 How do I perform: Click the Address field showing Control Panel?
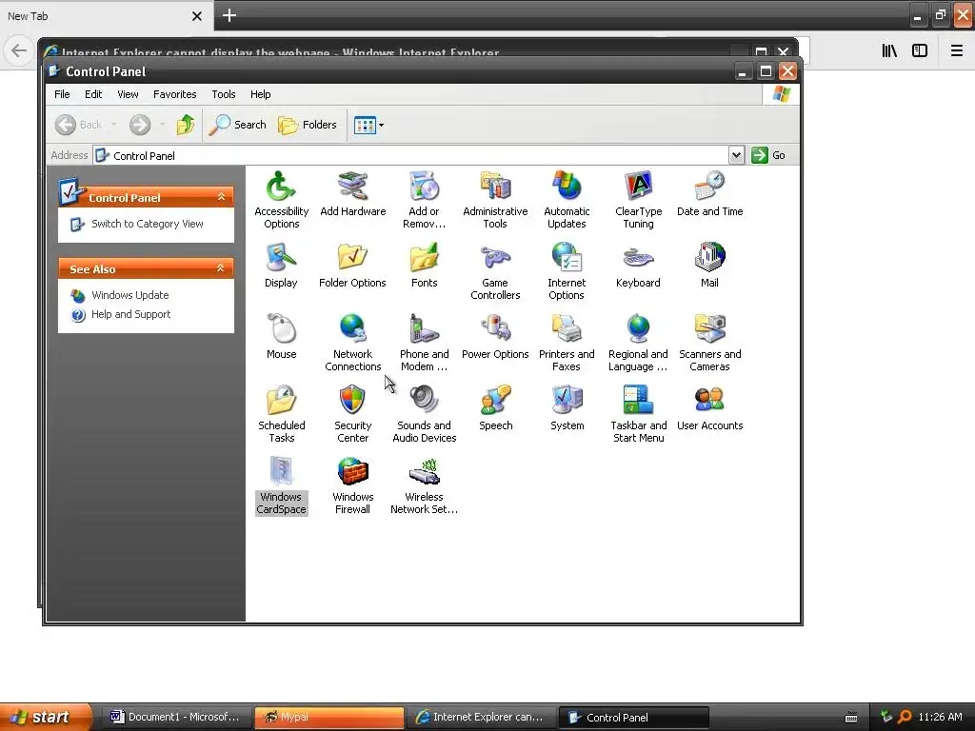[x=410, y=155]
